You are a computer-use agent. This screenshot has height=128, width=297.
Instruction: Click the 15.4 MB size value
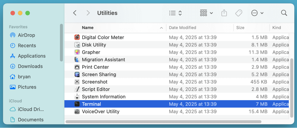click(x=258, y=111)
